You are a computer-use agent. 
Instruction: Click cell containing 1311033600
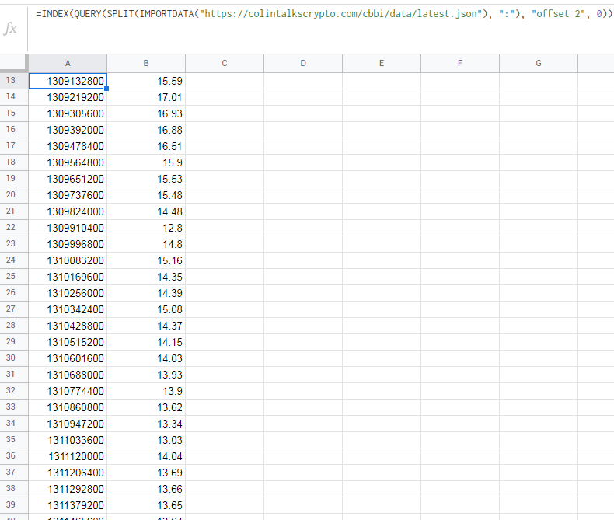(68, 440)
